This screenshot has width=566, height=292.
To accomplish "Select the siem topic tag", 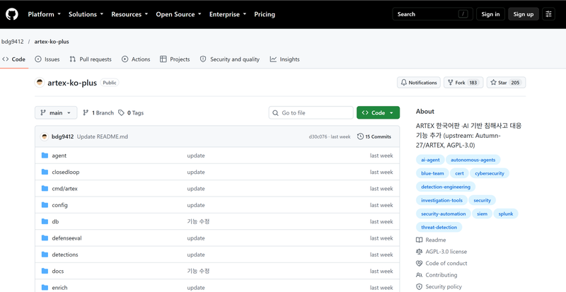I will (x=482, y=214).
